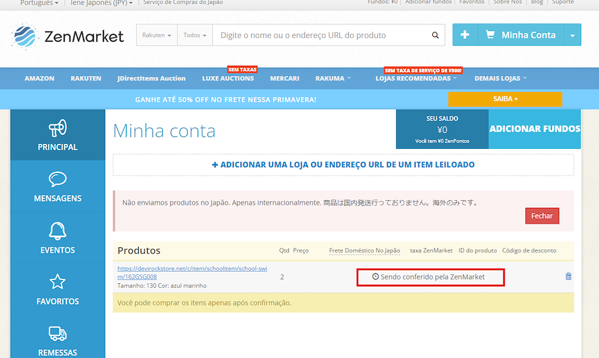The width and height of the screenshot is (599, 358).
Task: Click the Código de desconto column header
Action: [x=529, y=251]
